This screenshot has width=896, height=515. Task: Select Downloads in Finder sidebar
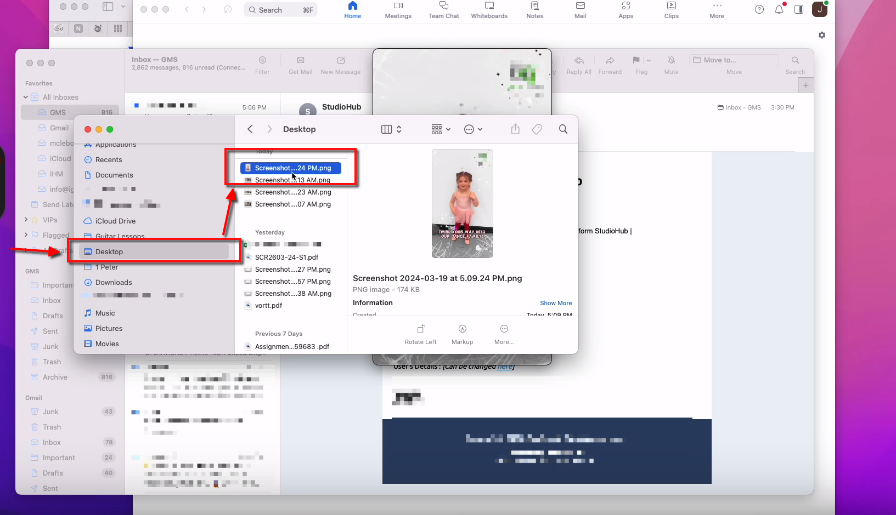[114, 283]
